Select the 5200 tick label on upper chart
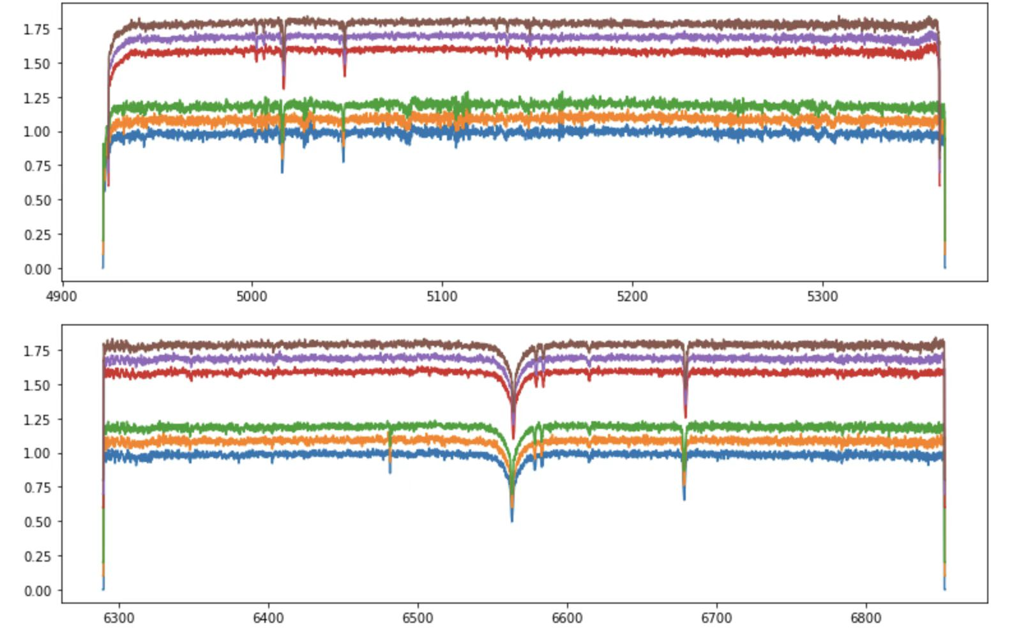The height and width of the screenshot is (642, 1028). point(632,297)
